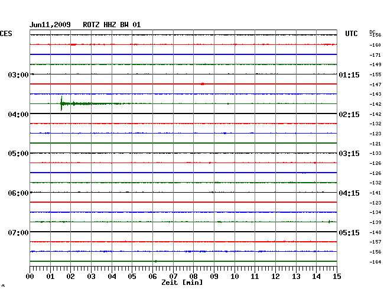Click the "00" minute axis label

point(30,277)
